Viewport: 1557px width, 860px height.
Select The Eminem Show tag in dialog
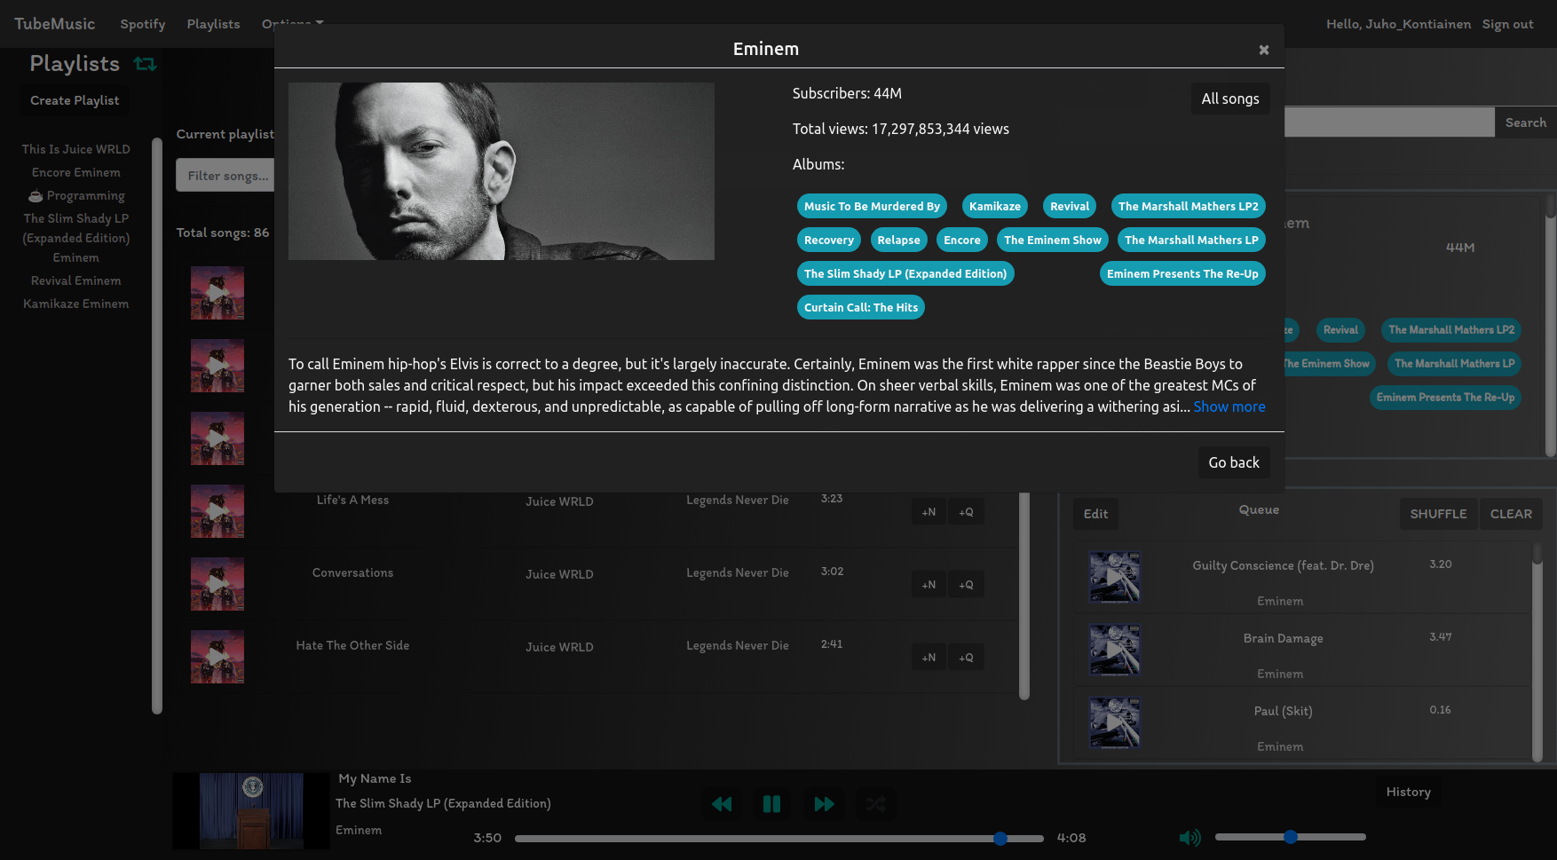coord(1053,240)
